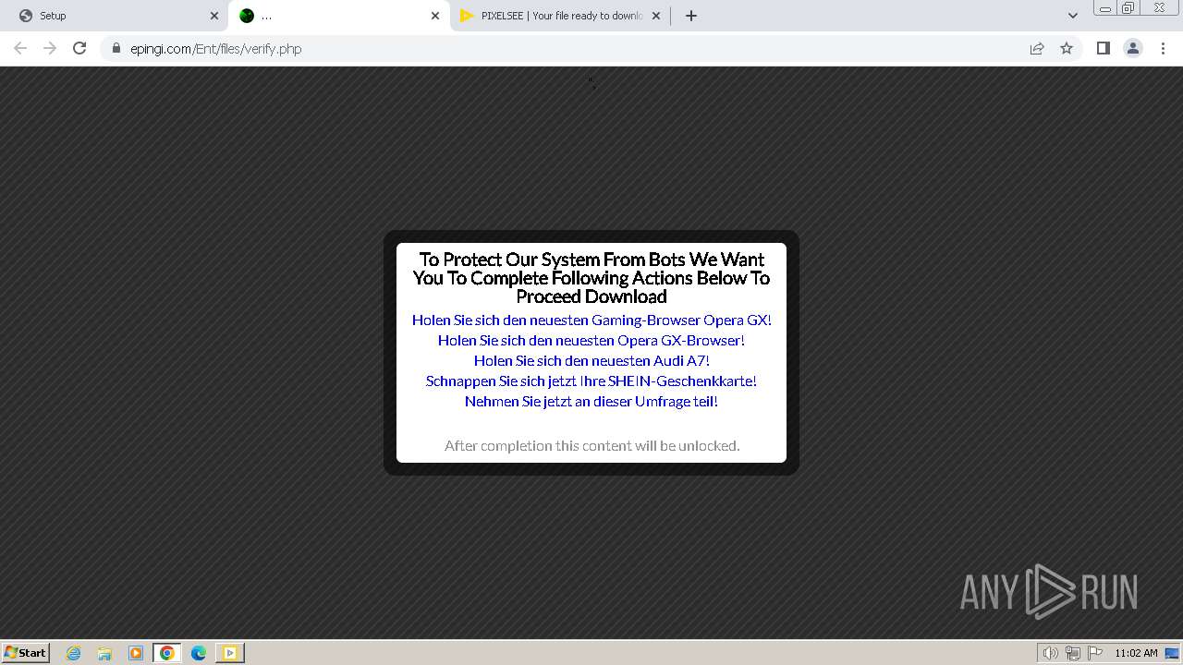Viewport: 1183px width, 665px height.
Task: Bookmark this page with star
Action: [1067, 48]
